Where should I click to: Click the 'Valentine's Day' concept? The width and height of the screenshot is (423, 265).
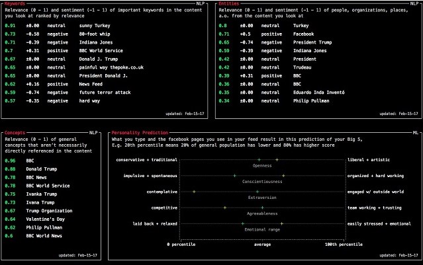[45, 219]
